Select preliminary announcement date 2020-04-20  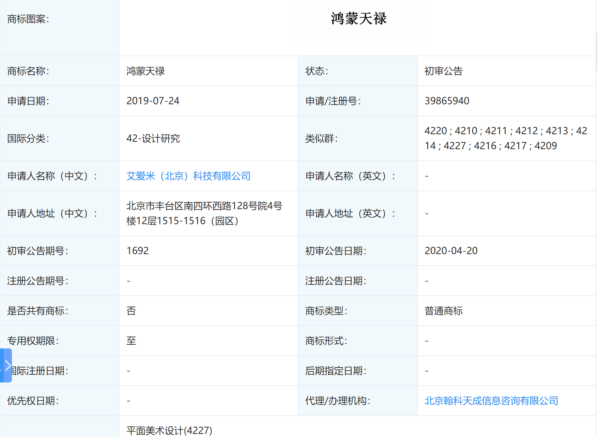click(x=451, y=251)
